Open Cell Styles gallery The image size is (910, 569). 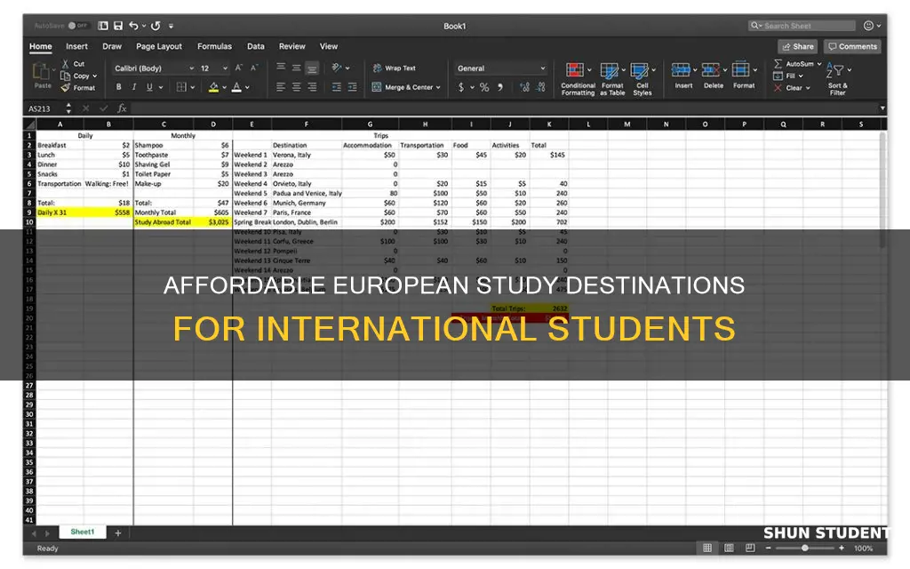[643, 79]
